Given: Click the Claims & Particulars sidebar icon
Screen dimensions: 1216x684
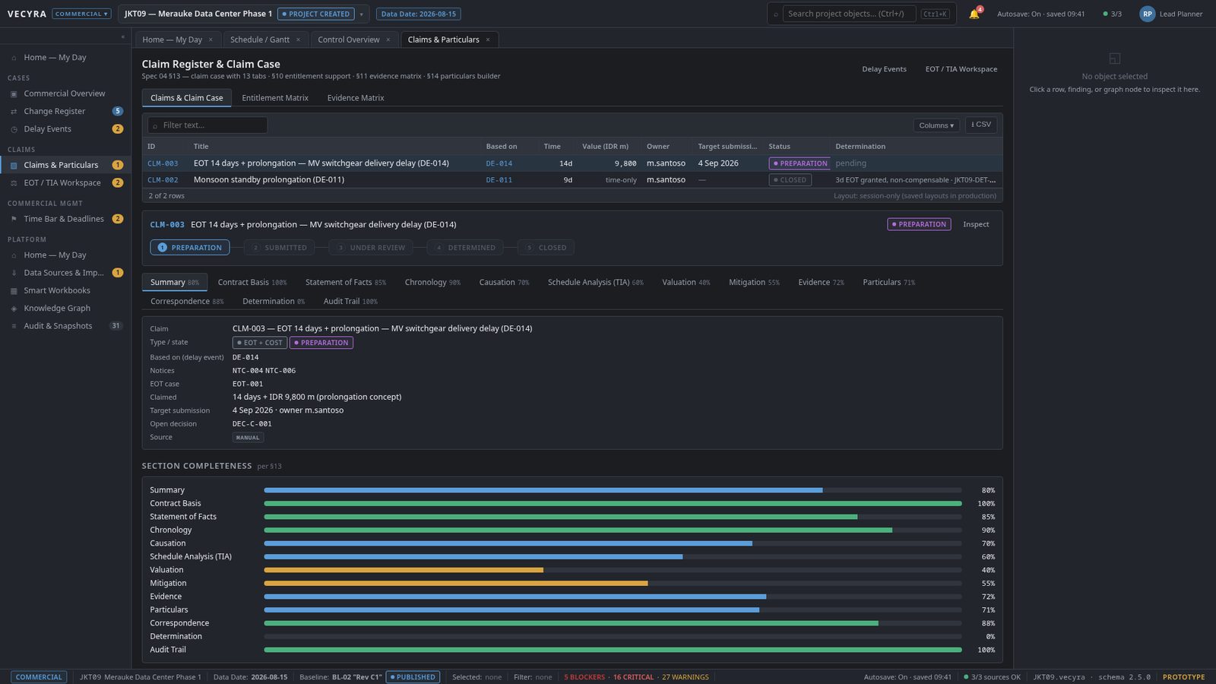Looking at the screenshot, I should (x=14, y=165).
